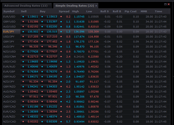Click EUR/USD high value 1.15745

(x=79, y=17)
